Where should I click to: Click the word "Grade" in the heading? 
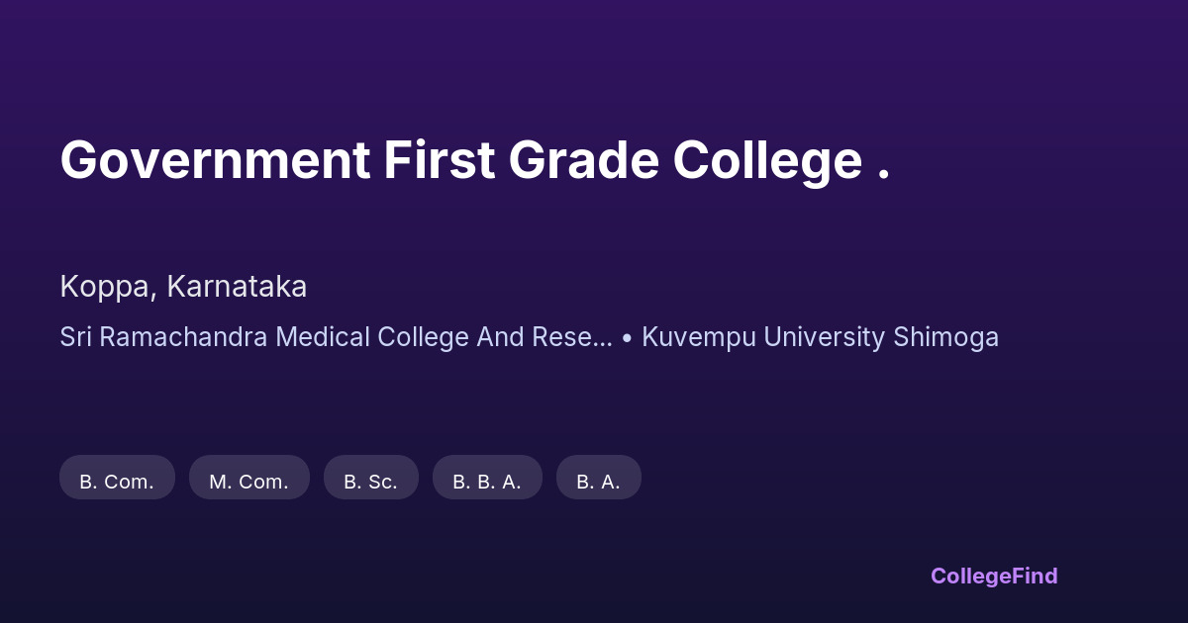(583, 160)
